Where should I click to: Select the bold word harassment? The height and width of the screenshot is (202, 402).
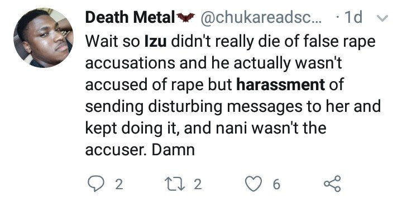280,85
